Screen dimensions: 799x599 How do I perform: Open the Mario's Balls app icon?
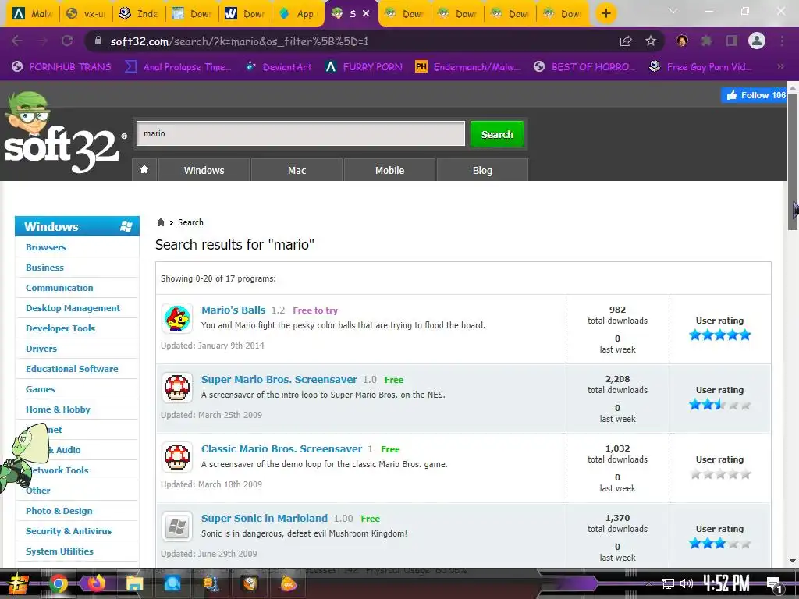click(177, 318)
